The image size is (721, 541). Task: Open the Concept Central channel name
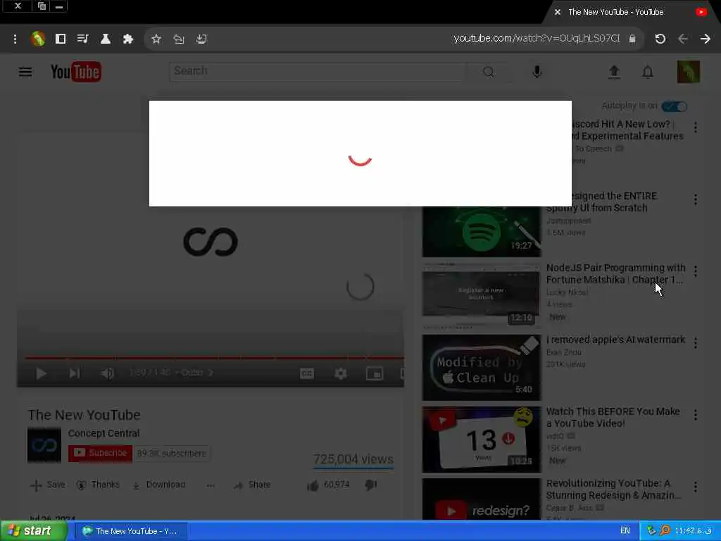pyautogui.click(x=104, y=433)
